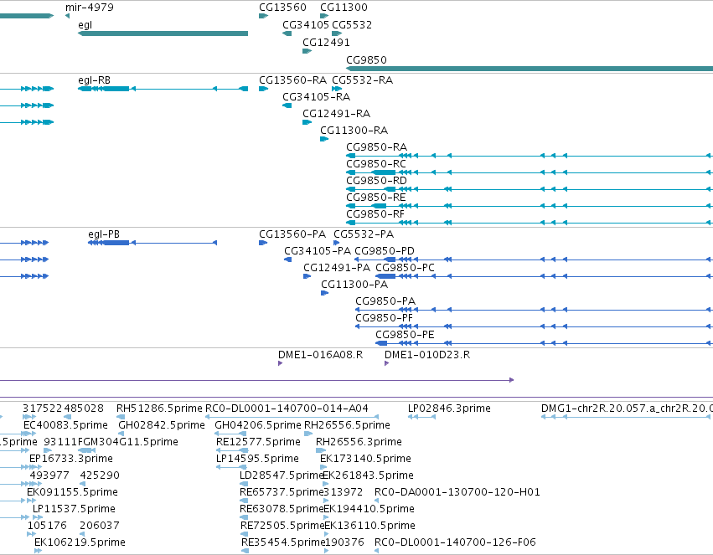The image size is (713, 555).
Task: Click the CG13560-RA transcript label
Action: (293, 80)
